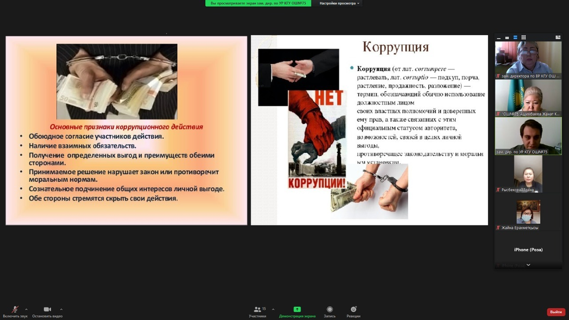Click the green Демонстрация экрана icon
The width and height of the screenshot is (569, 320).
[x=297, y=309]
